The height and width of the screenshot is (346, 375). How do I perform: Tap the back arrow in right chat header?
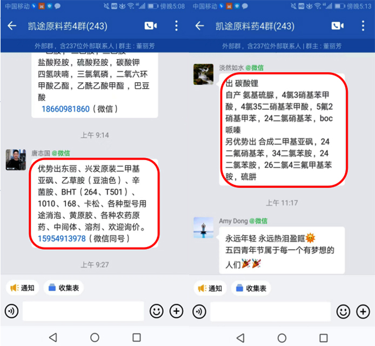199,25
